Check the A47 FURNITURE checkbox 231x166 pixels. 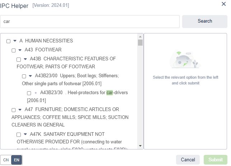(14, 110)
